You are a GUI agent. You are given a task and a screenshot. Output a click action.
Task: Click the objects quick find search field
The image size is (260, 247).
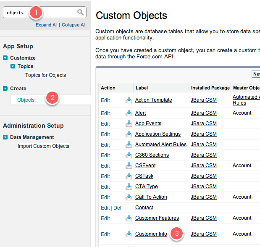tap(45, 12)
